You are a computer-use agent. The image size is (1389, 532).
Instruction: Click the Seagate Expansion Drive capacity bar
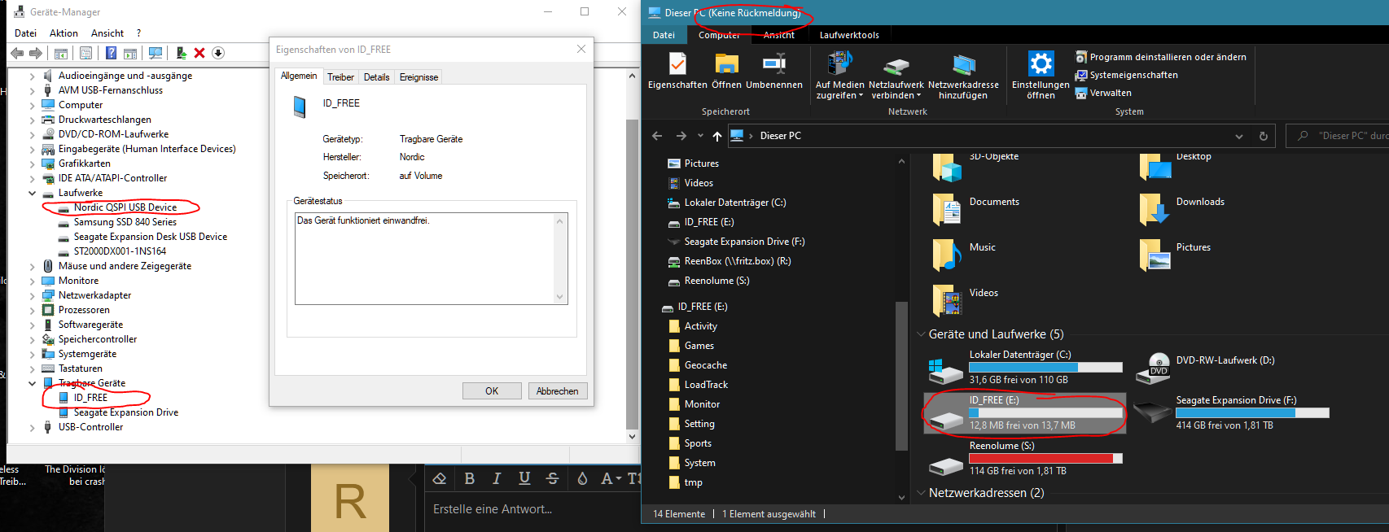1252,412
